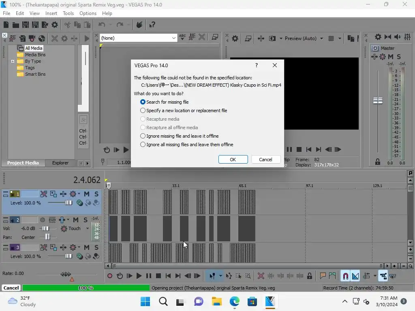Click Stop in timeline transport bar
Screen dimensions: 415x311
click(158, 276)
